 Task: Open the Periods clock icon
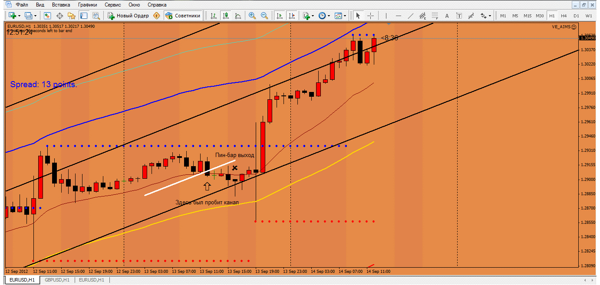coord(322,16)
